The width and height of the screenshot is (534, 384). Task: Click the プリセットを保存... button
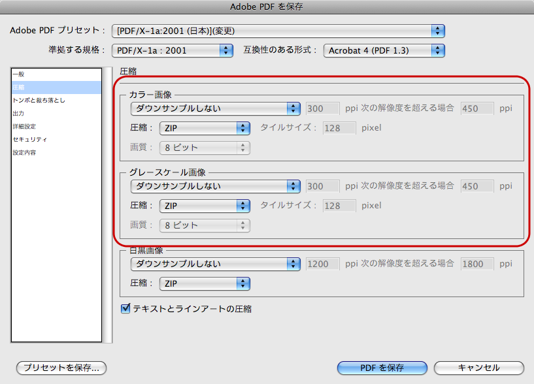61,368
